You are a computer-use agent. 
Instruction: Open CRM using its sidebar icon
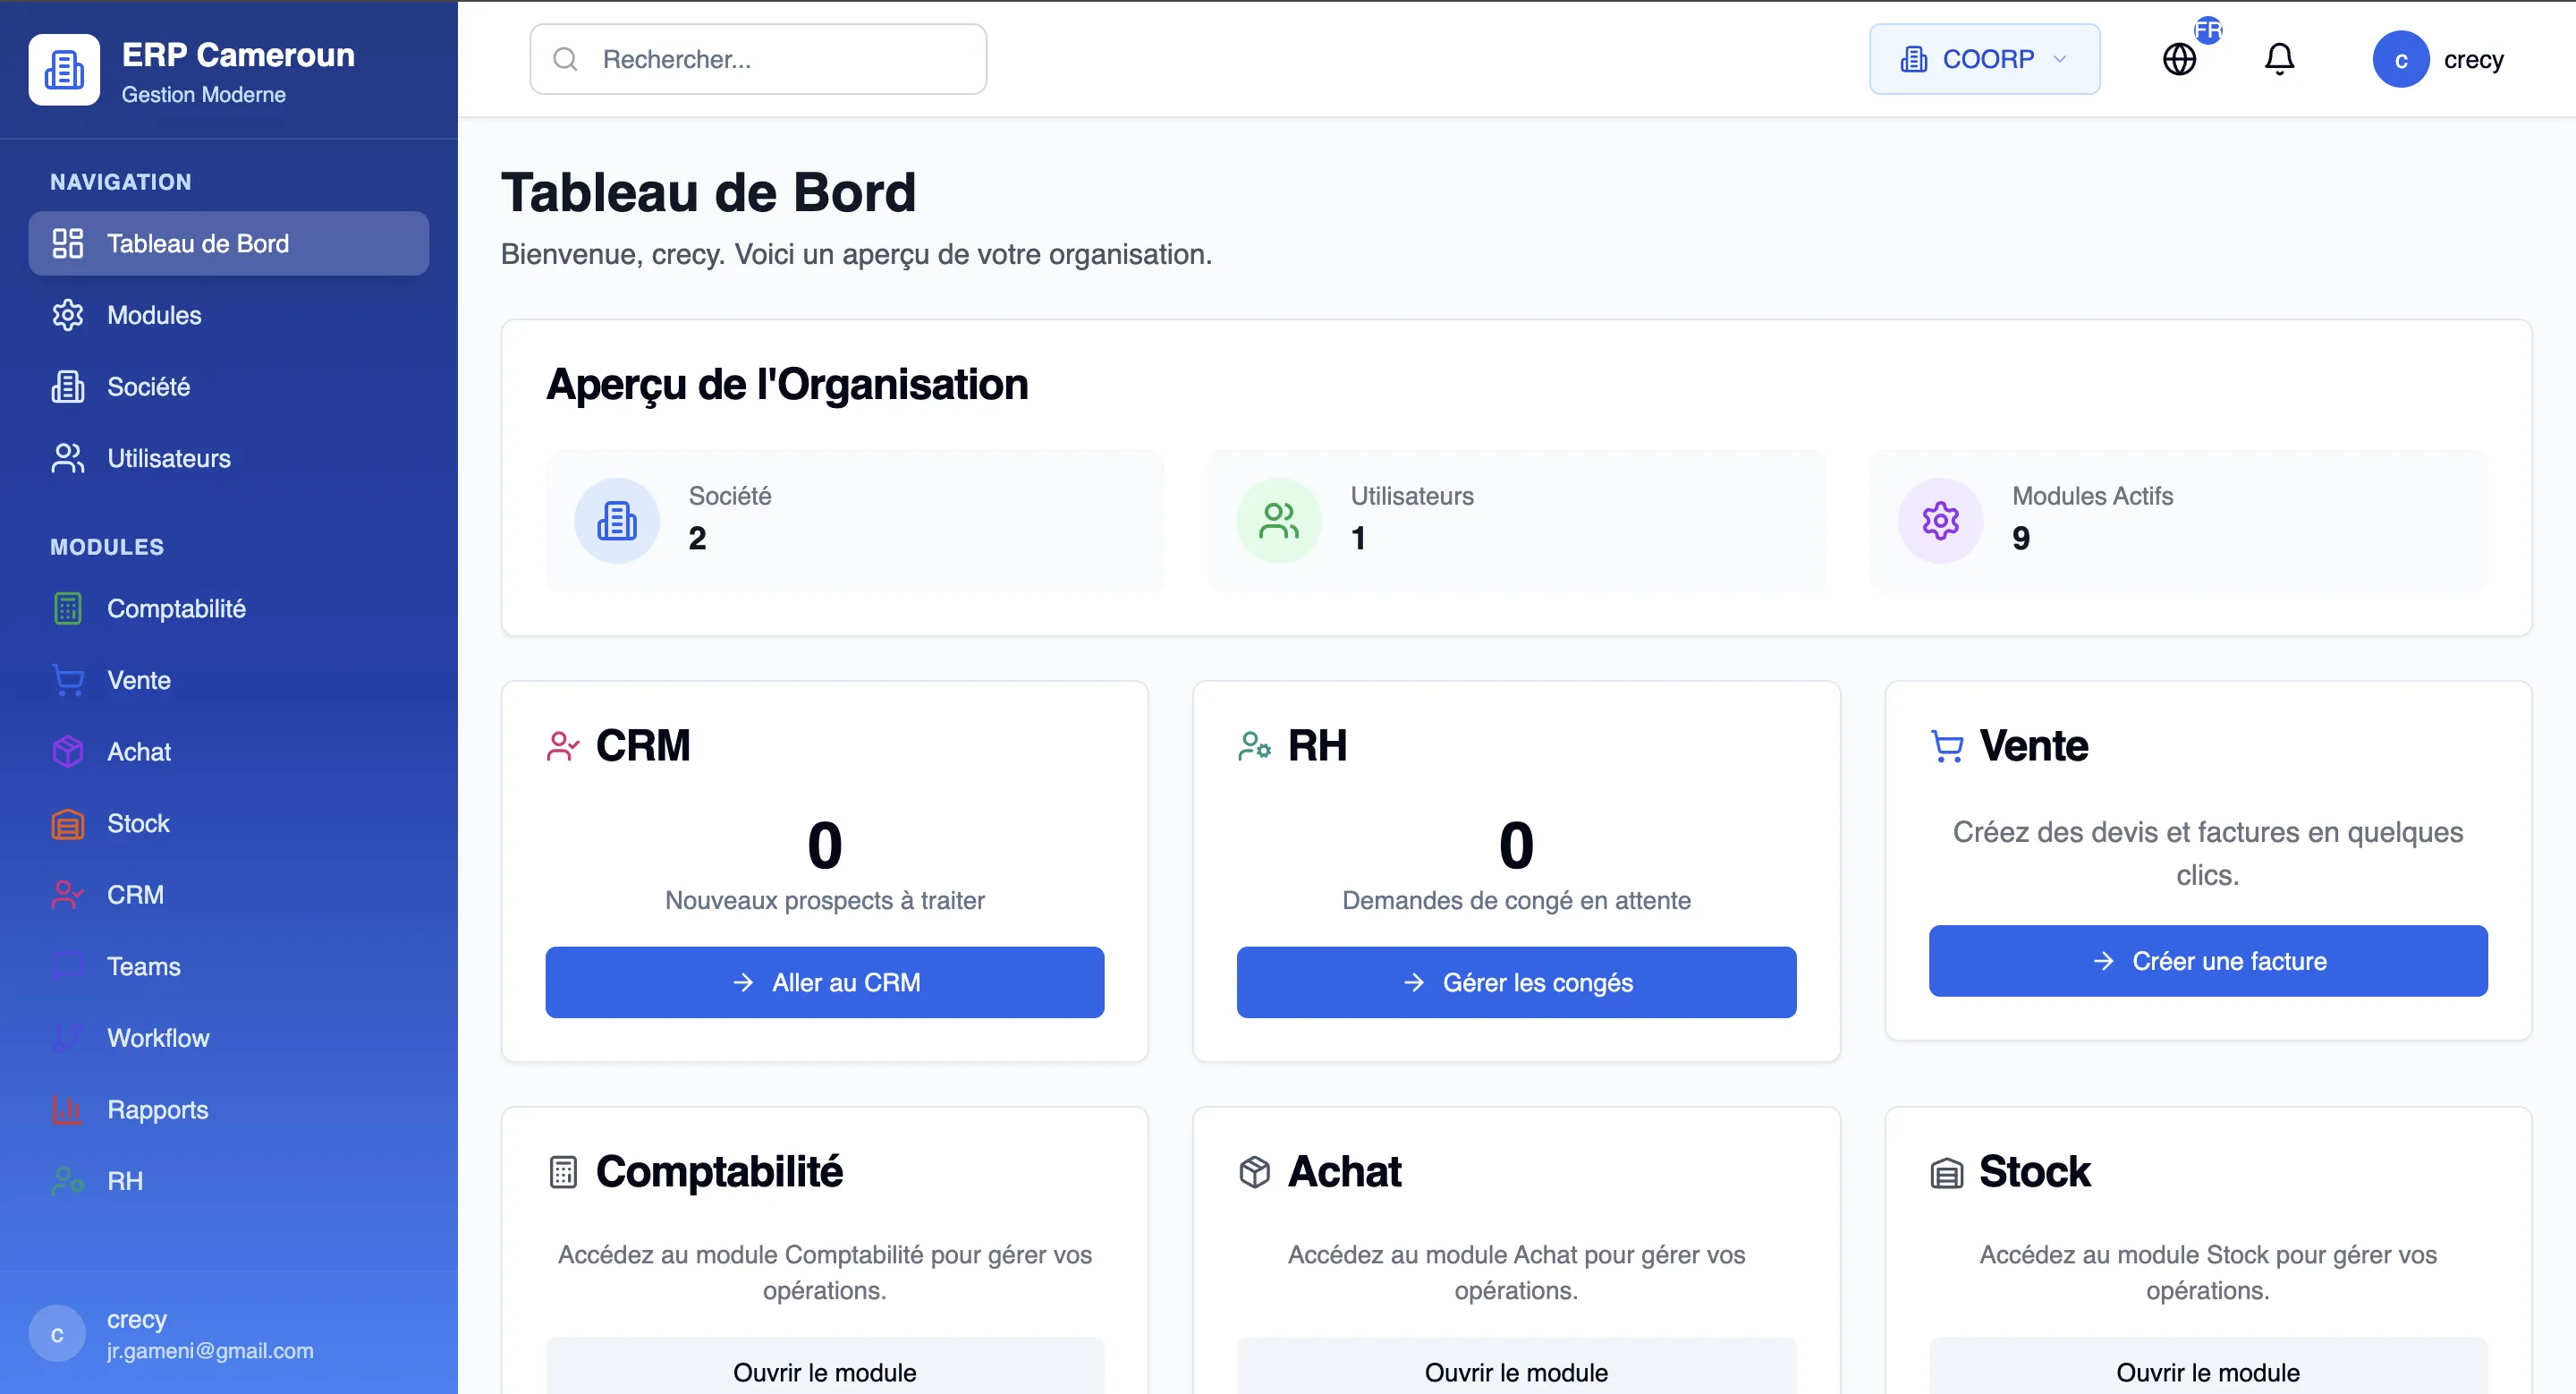(67, 894)
